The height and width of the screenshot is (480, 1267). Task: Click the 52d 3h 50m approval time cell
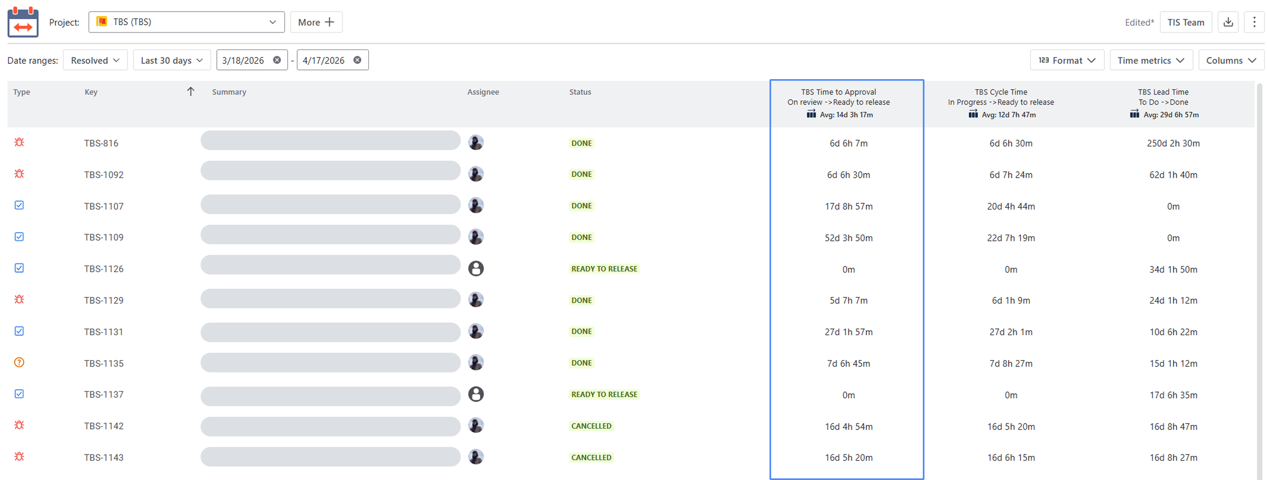coord(849,237)
